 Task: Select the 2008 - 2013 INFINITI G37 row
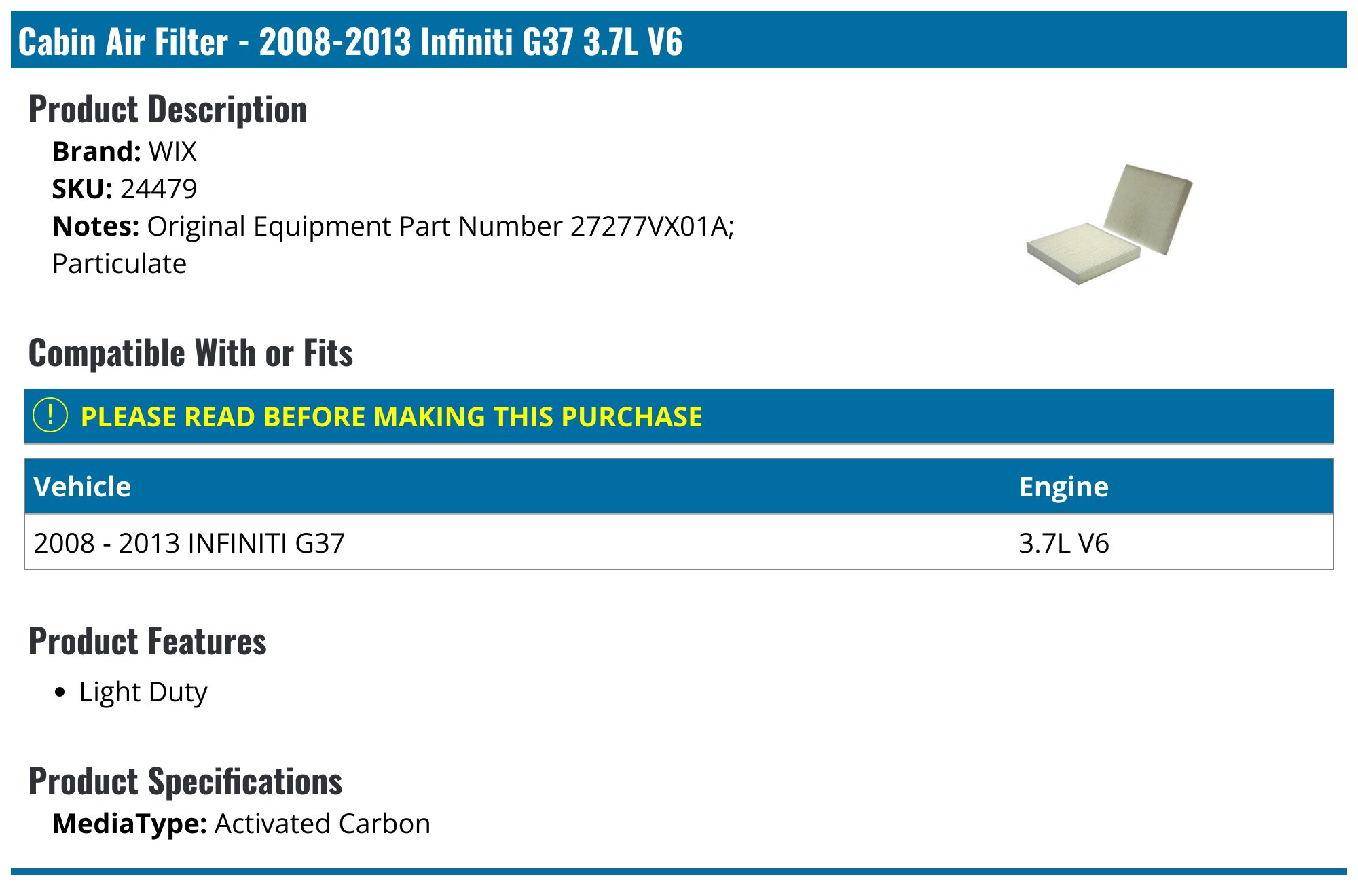tap(189, 543)
